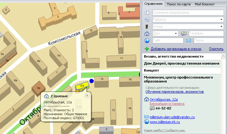Image resolution: width=227 pixels, height=134 pixels.
Task: Expand the Дом dropdown
Action: 176,33
